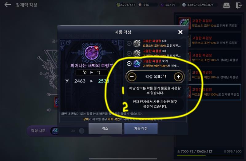Select first 발크스의 조언 10% list item
Screen dimensions: 246x161
pyautogui.click(x=208, y=23)
